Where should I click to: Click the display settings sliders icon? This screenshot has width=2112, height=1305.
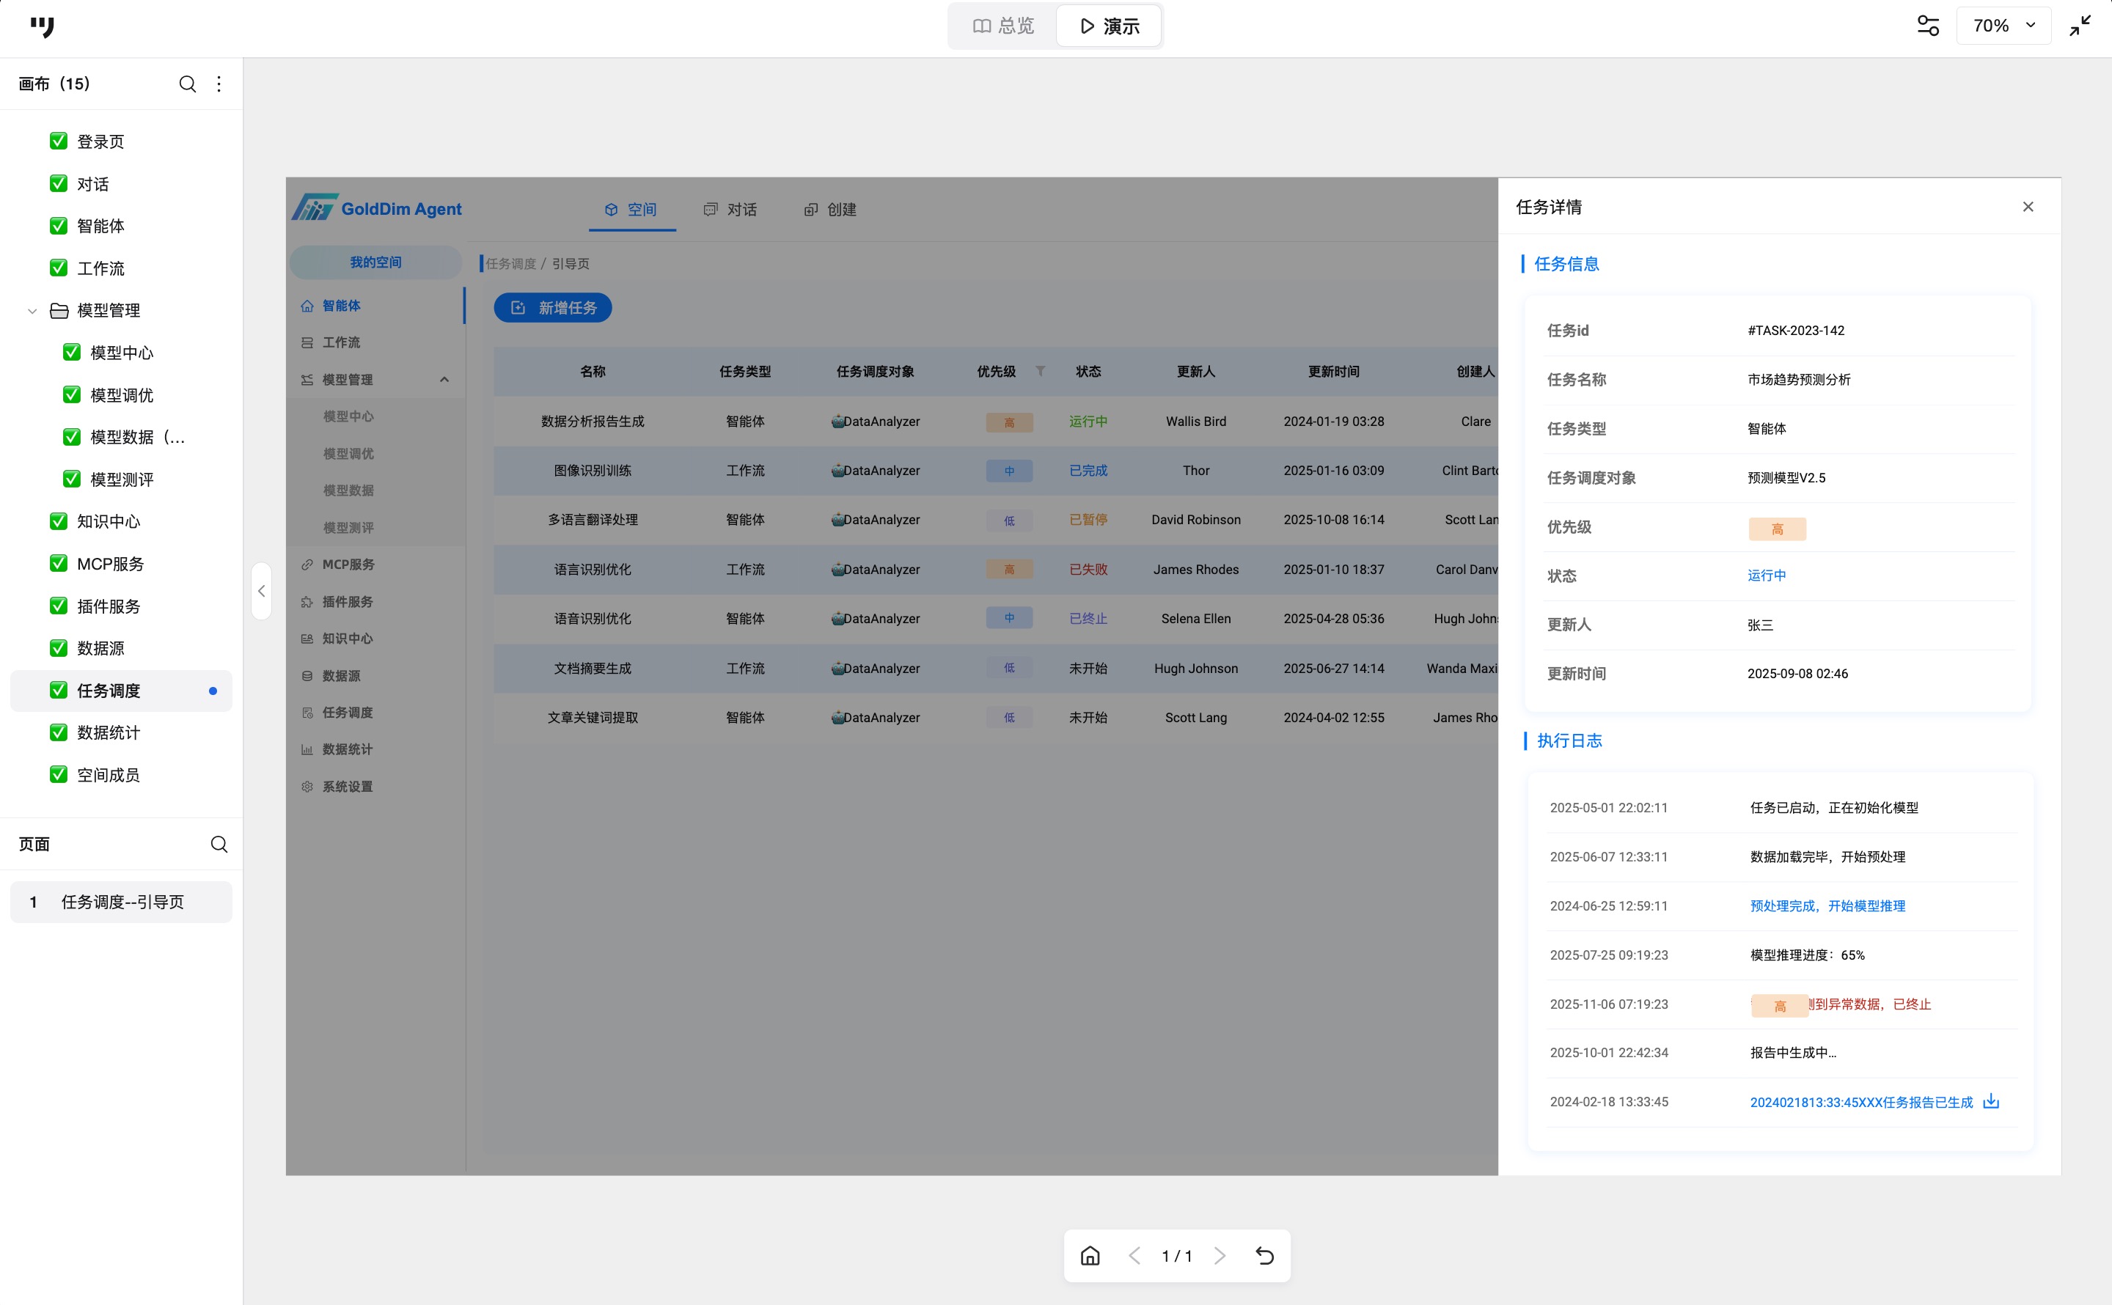pyautogui.click(x=1927, y=26)
